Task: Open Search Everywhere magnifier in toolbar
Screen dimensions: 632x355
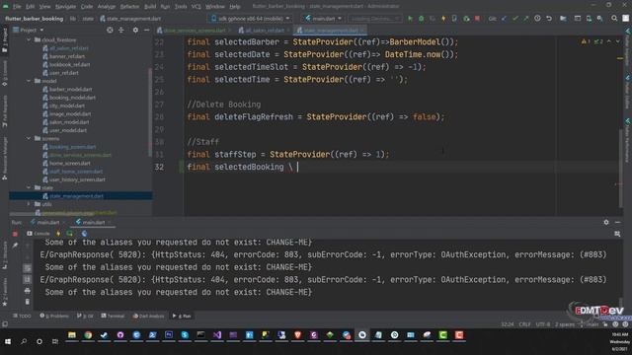Action: tap(614, 19)
